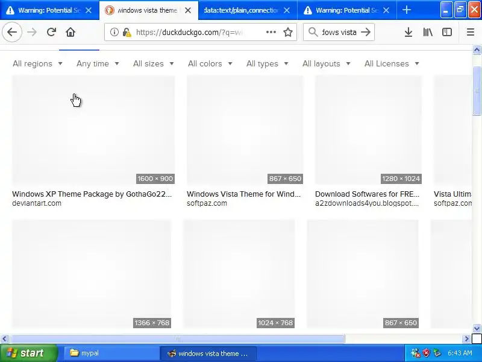Click the deviantart.com source link
This screenshot has height=362, width=482.
[37, 203]
